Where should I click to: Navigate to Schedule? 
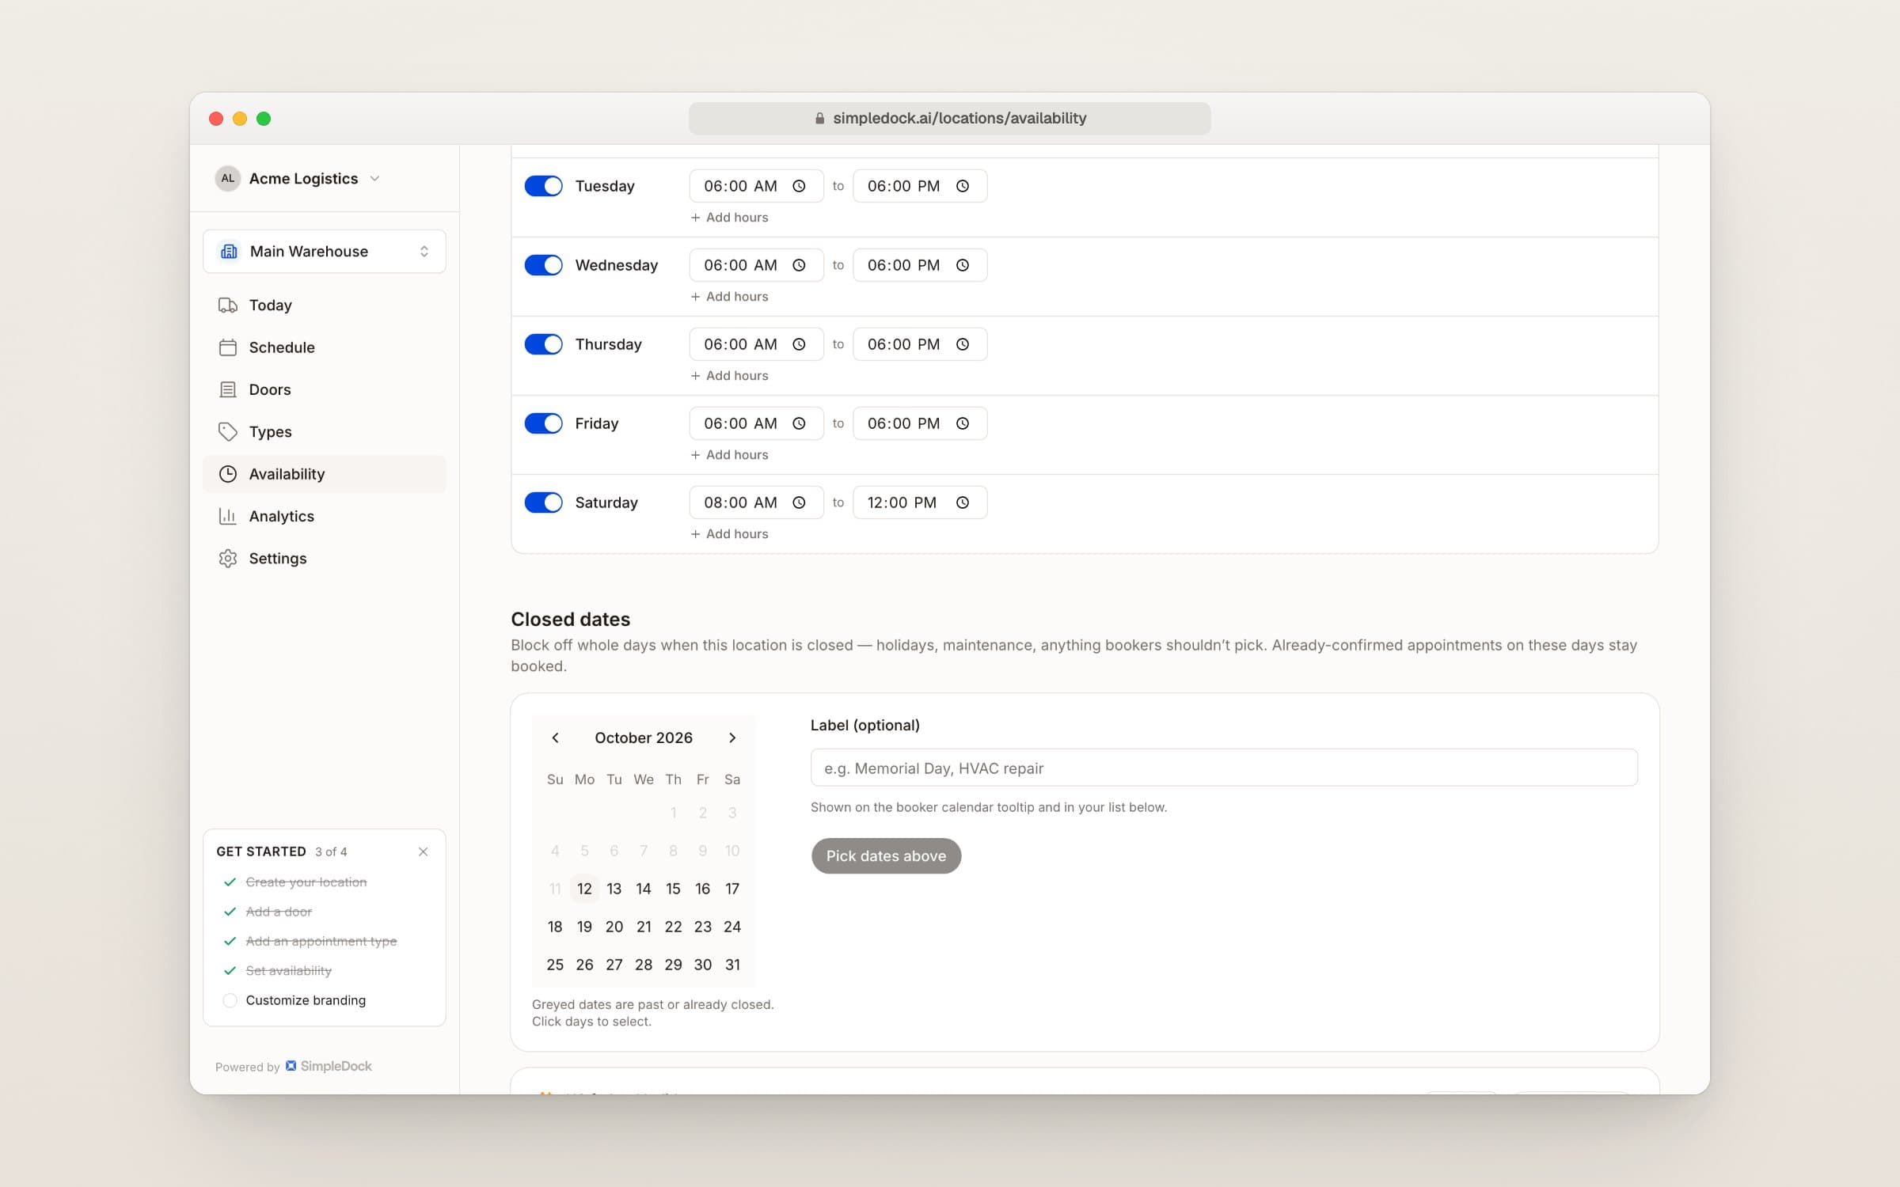coord(325,347)
